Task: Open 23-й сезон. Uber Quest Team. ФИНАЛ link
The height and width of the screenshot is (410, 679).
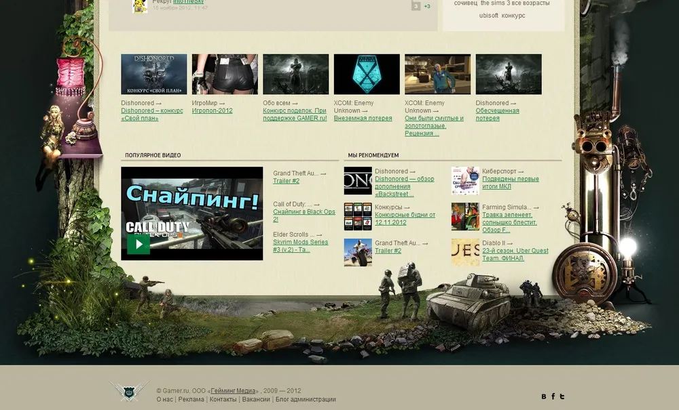Action: (x=515, y=254)
